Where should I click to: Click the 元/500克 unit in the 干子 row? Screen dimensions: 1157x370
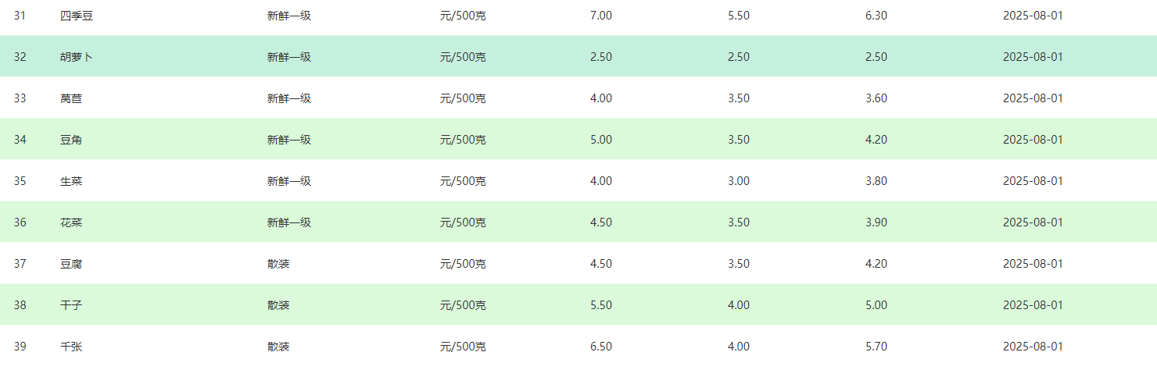tap(463, 305)
